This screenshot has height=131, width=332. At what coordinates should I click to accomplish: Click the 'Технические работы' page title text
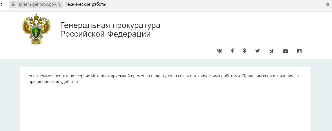coord(86,4)
